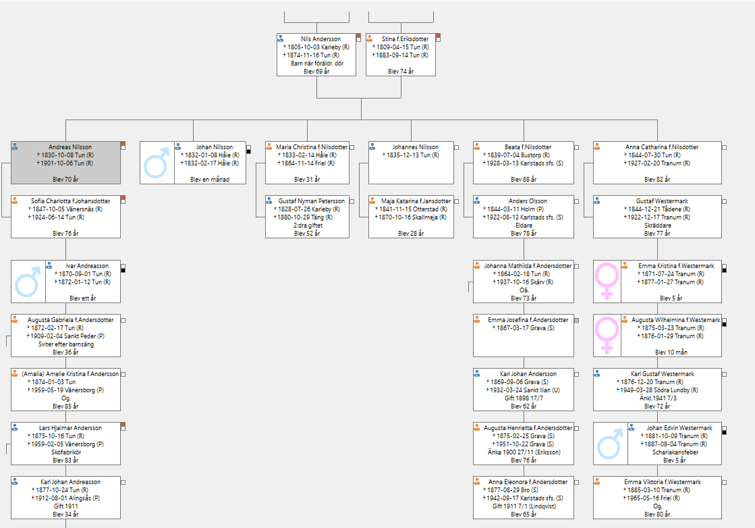The height and width of the screenshot is (528, 755).
Task: Toggle the red marker square on Nils Andersson's box
Action: click(x=358, y=36)
